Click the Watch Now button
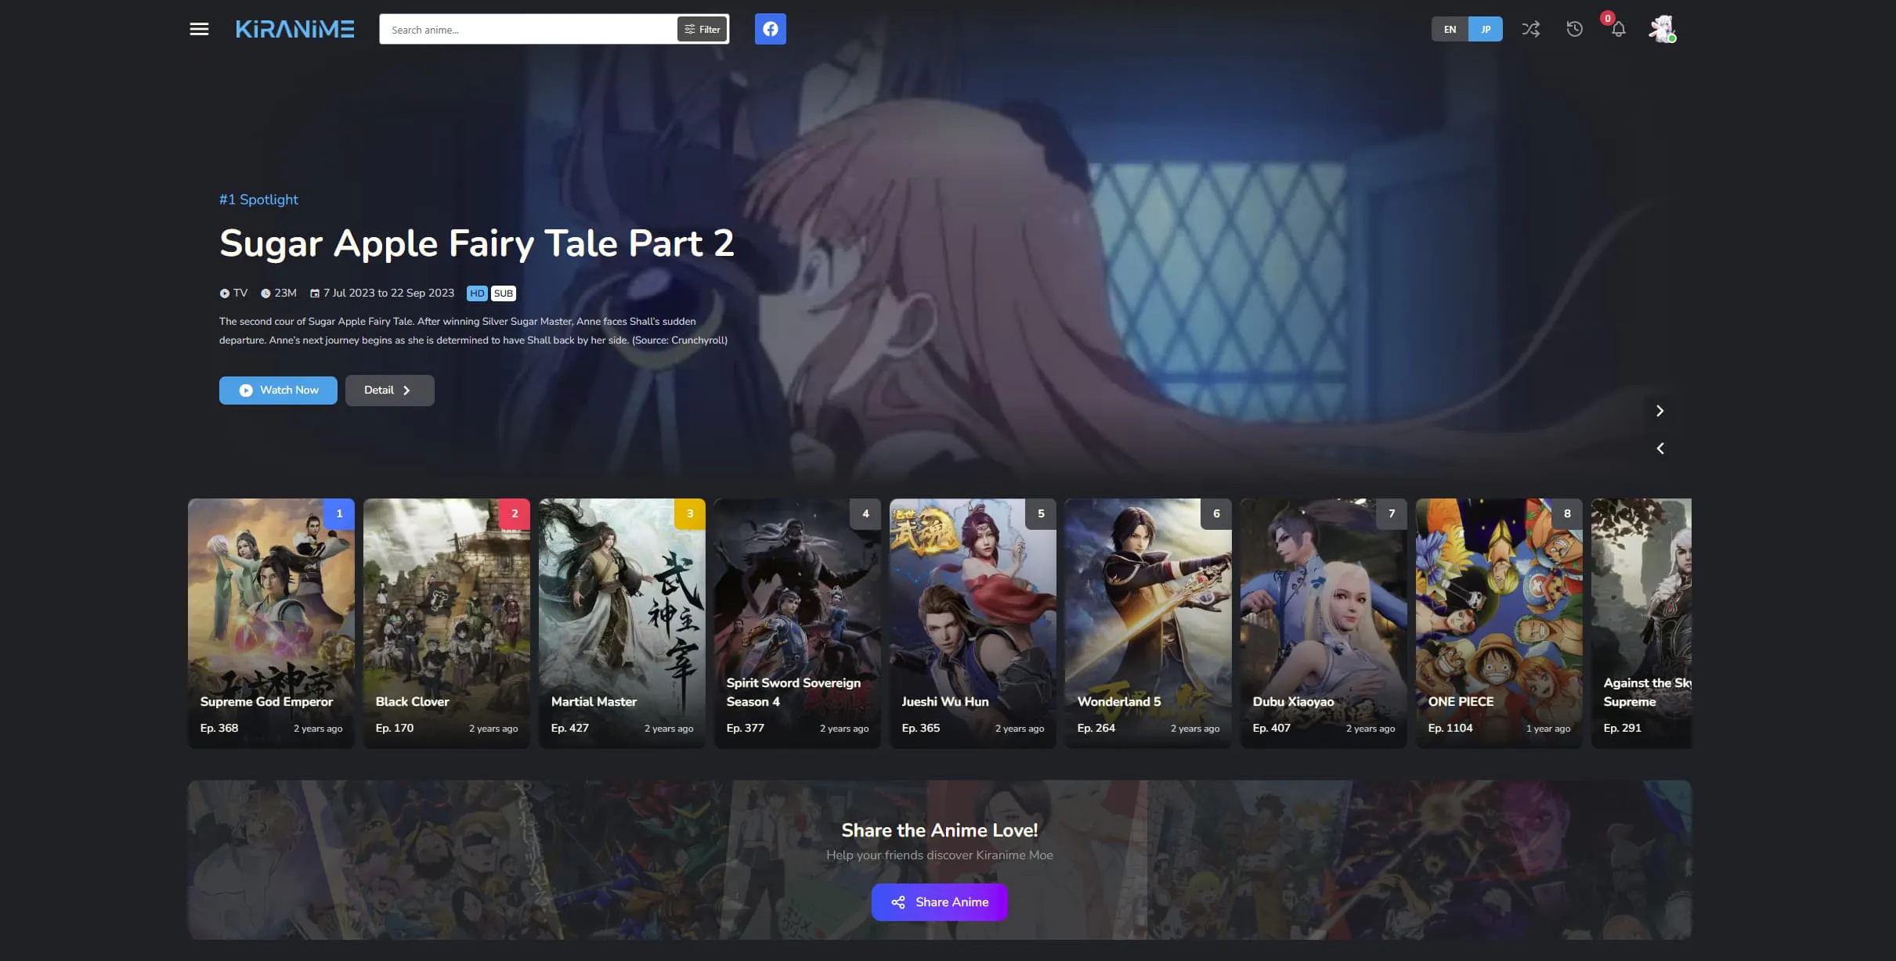 (278, 390)
